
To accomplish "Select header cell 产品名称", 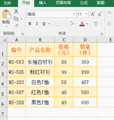I will (40, 50).
